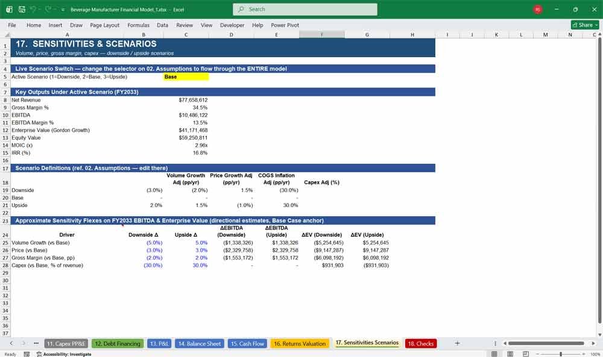The height and width of the screenshot is (357, 603).
Task: Open the Page Layout ribbon tab
Action: pos(104,25)
